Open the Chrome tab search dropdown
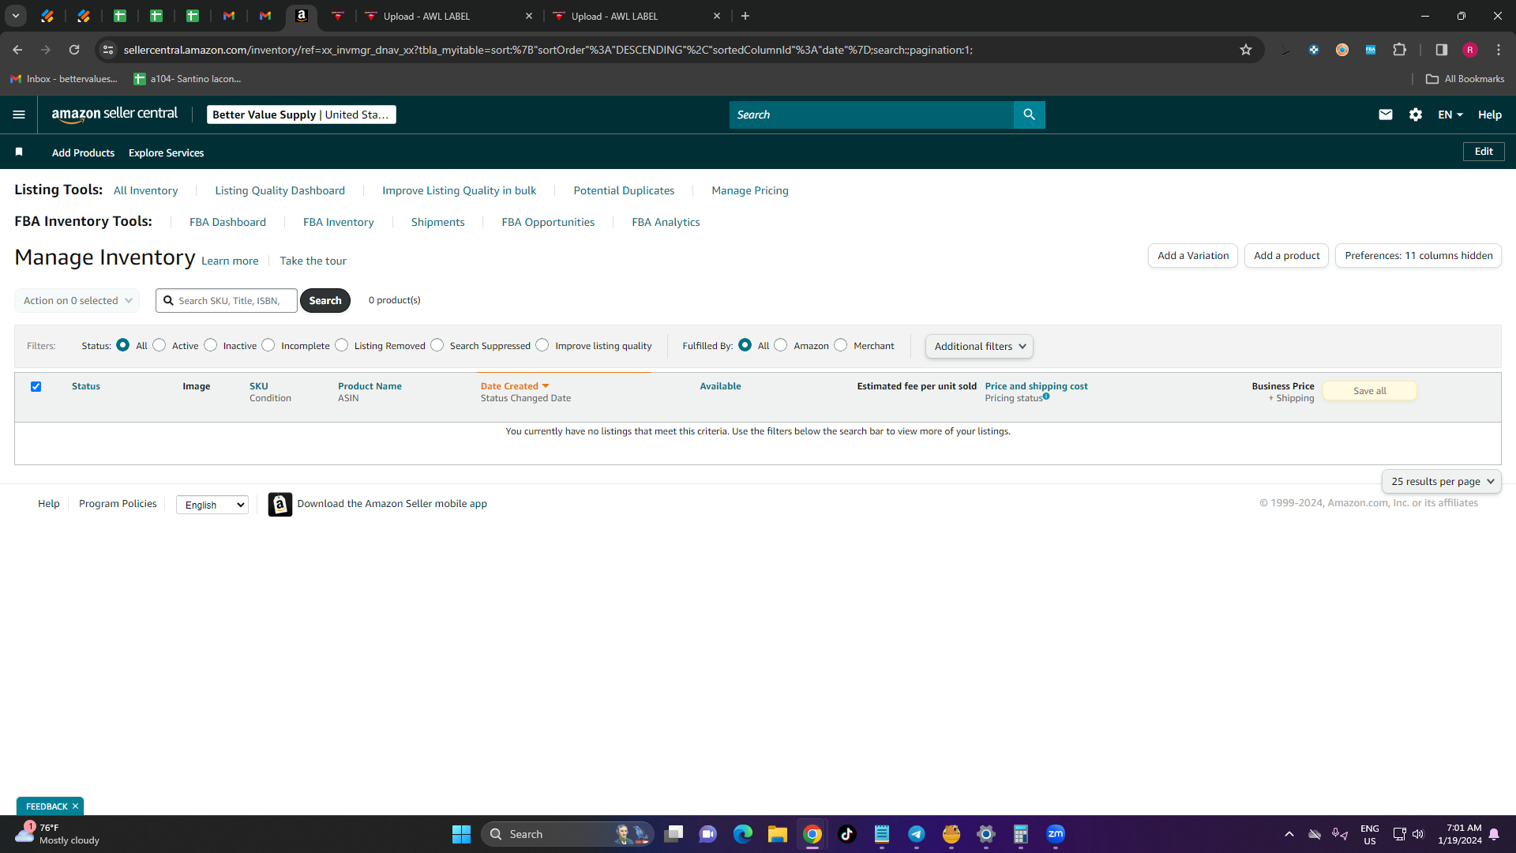Viewport: 1516px width, 853px height. pos(15,16)
